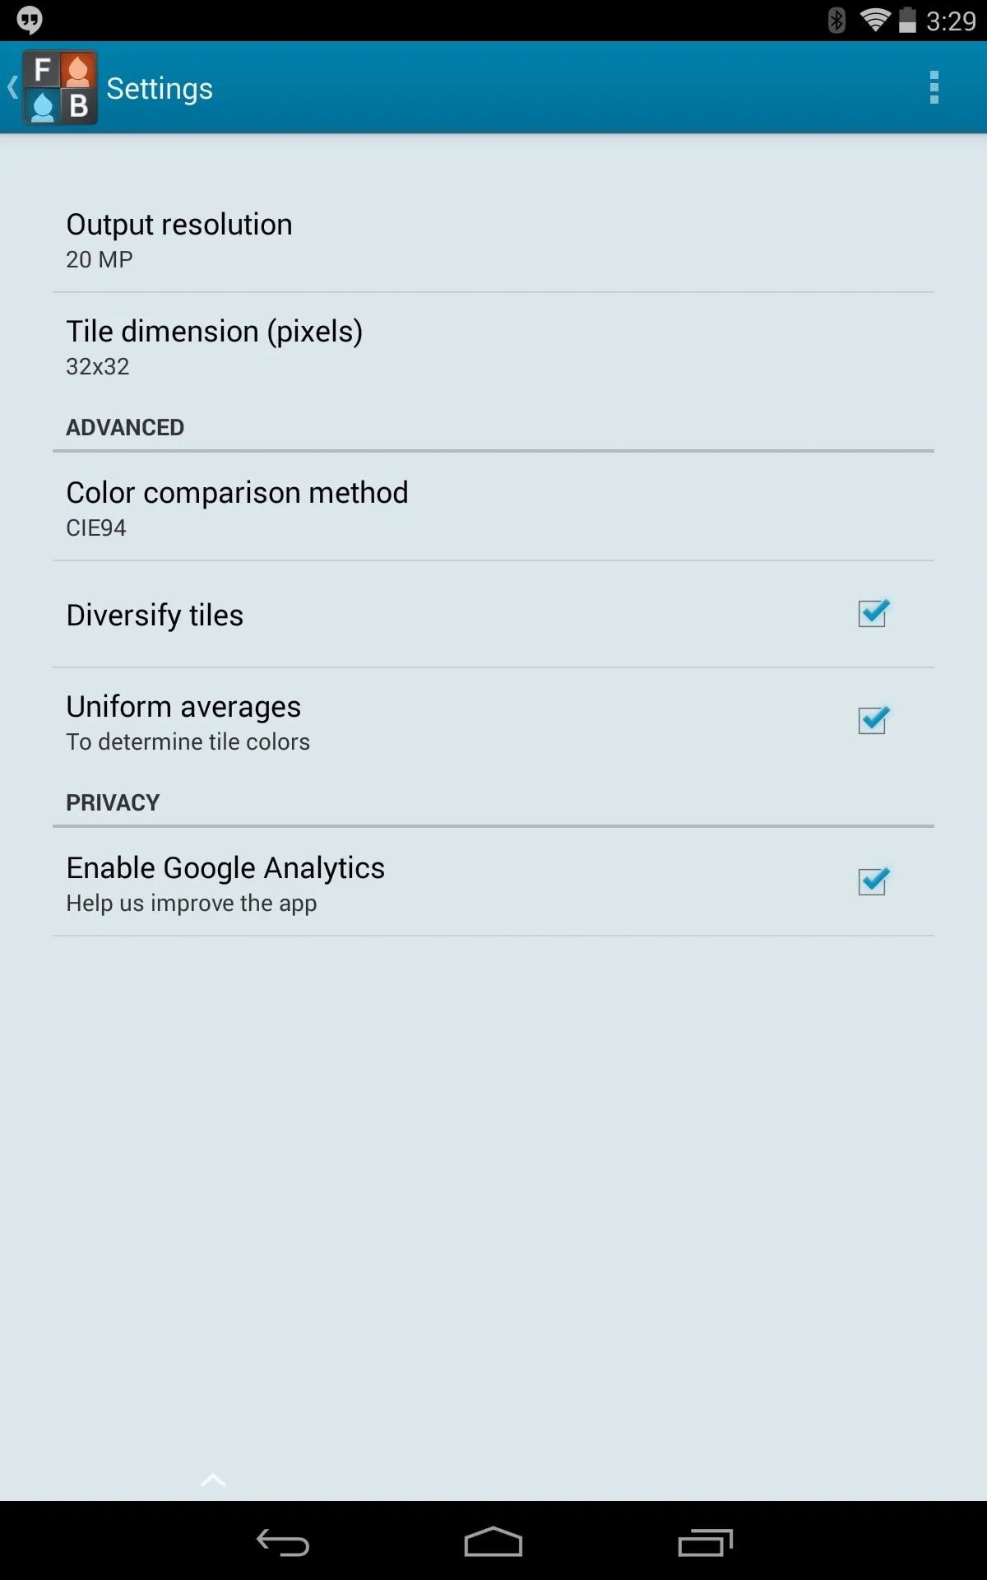This screenshot has width=987, height=1580.
Task: Tap the battery status icon
Action: 907,20
